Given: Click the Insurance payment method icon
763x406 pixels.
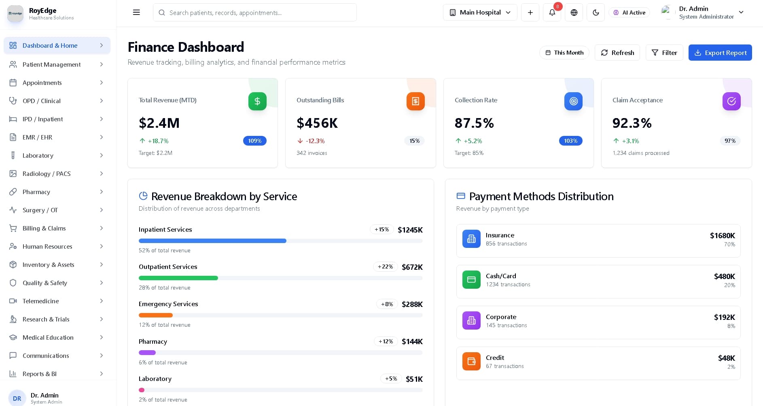Looking at the screenshot, I should tap(471, 239).
